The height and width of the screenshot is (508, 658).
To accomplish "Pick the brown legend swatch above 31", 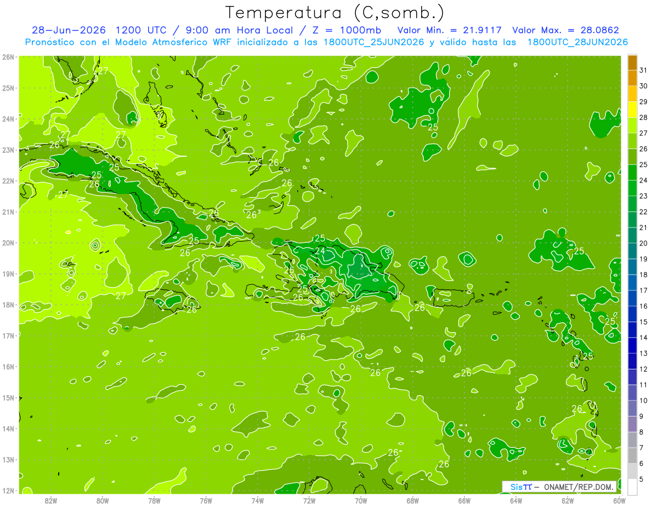I will pos(632,63).
